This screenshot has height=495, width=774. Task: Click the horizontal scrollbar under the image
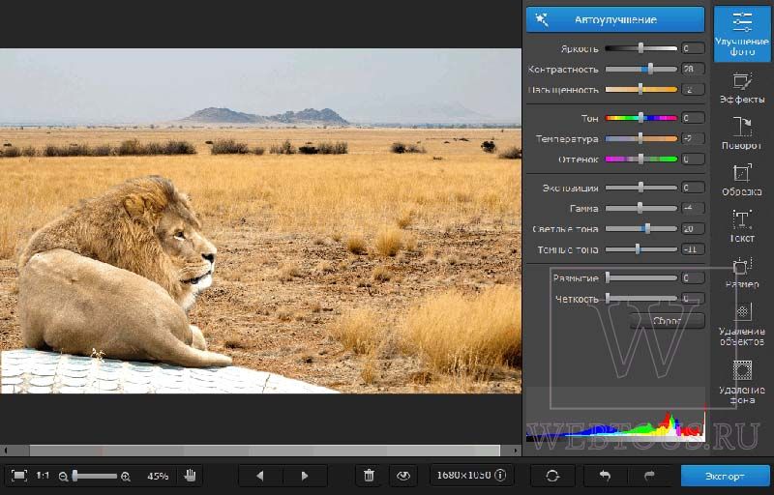[264, 451]
